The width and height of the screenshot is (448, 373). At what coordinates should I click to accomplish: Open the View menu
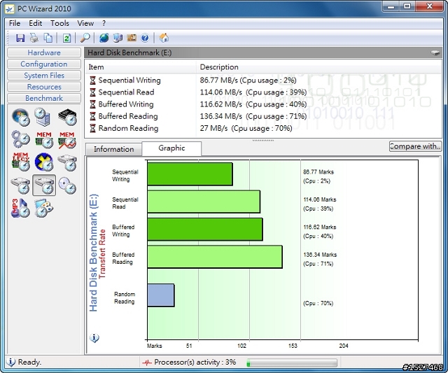(x=85, y=23)
